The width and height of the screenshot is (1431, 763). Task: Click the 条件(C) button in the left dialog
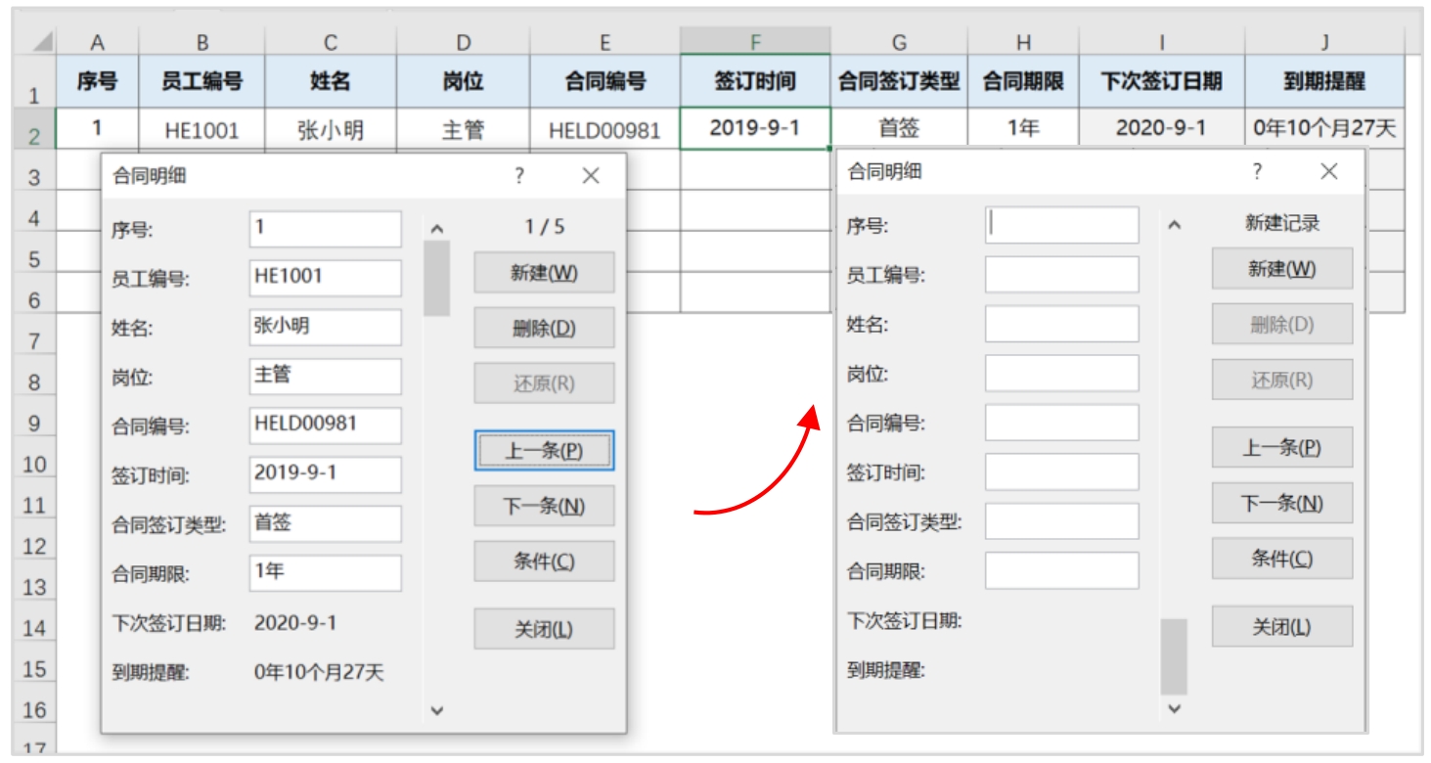coord(544,561)
